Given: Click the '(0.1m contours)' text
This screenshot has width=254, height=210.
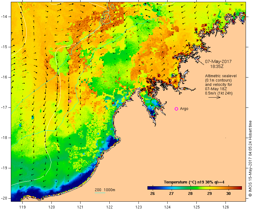Looking at the screenshot, I should 218,80.
